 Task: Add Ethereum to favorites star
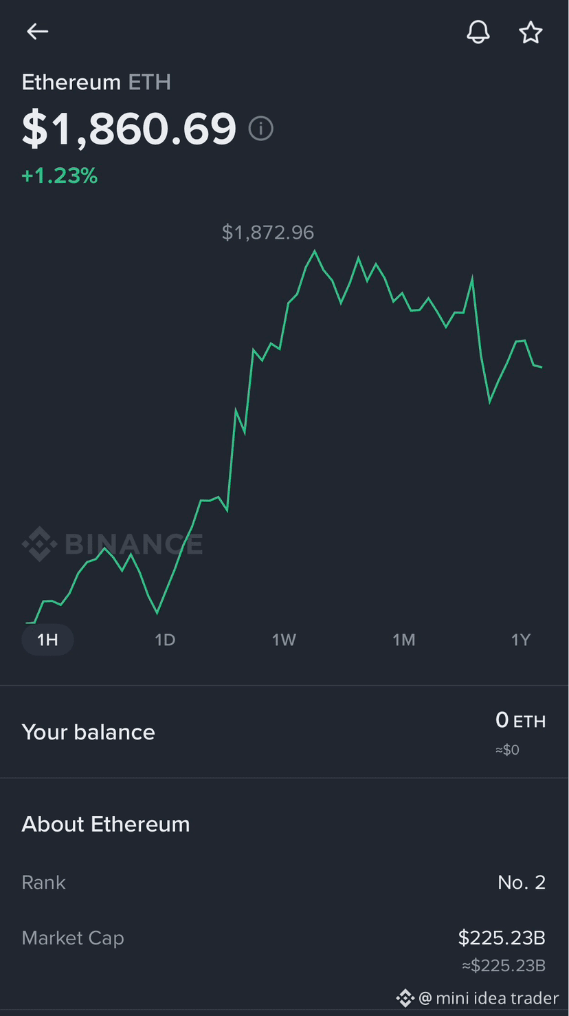(x=531, y=32)
